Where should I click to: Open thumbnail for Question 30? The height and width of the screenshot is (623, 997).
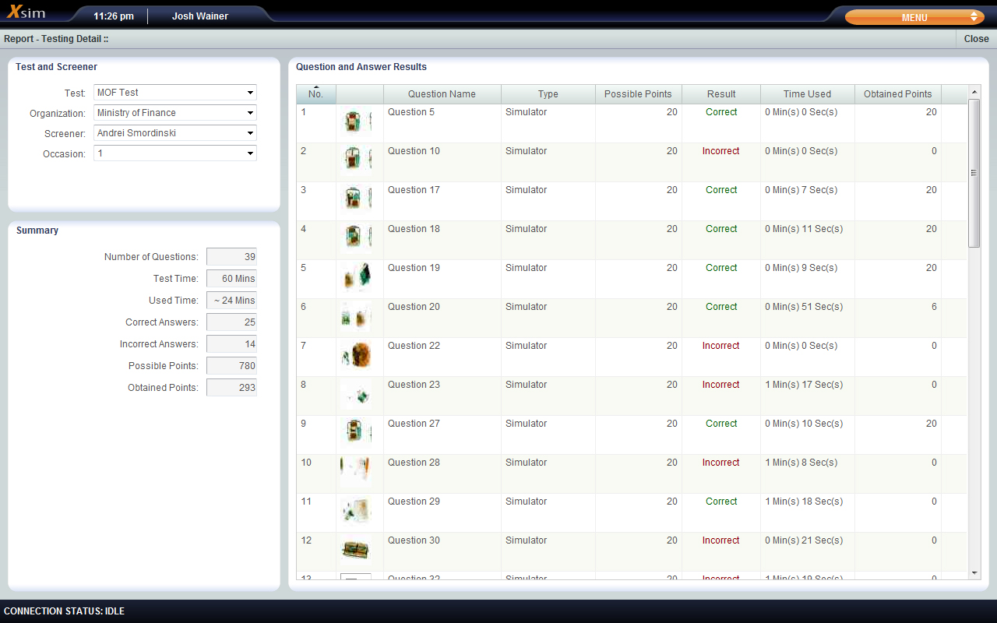[355, 551]
